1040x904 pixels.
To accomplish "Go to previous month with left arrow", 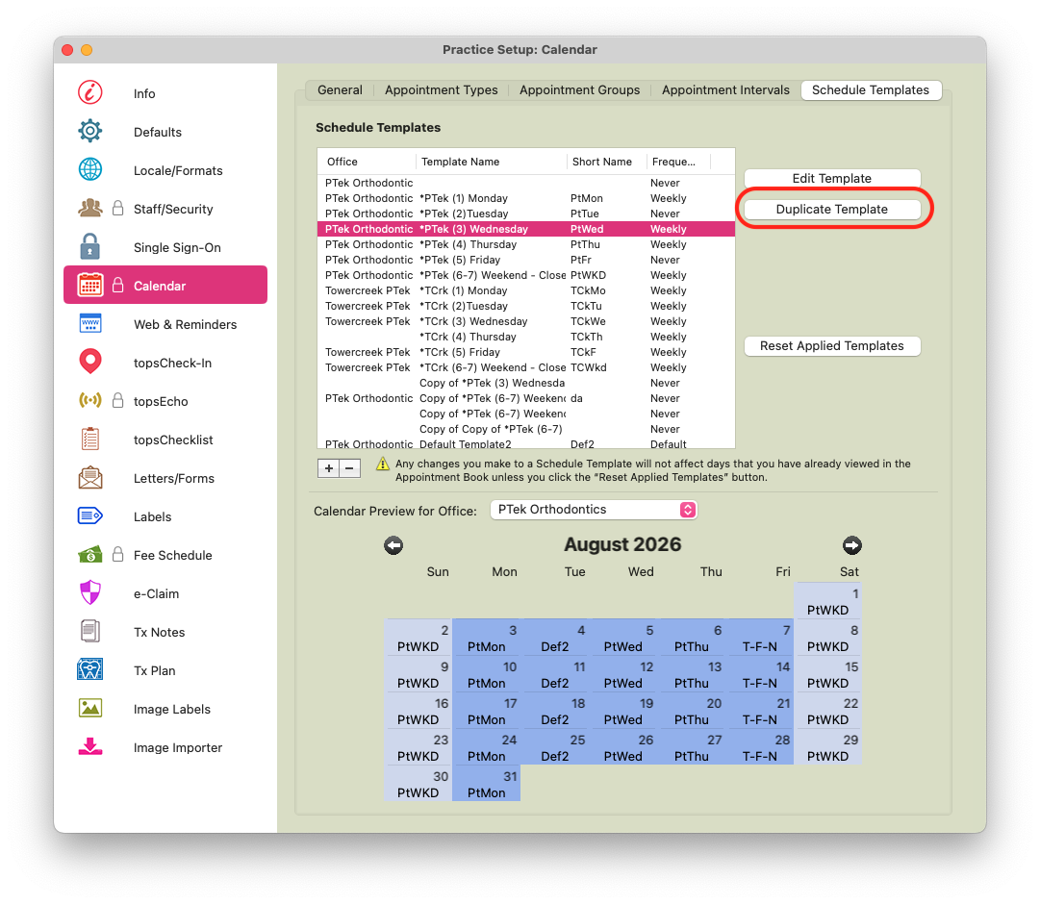I will click(393, 546).
